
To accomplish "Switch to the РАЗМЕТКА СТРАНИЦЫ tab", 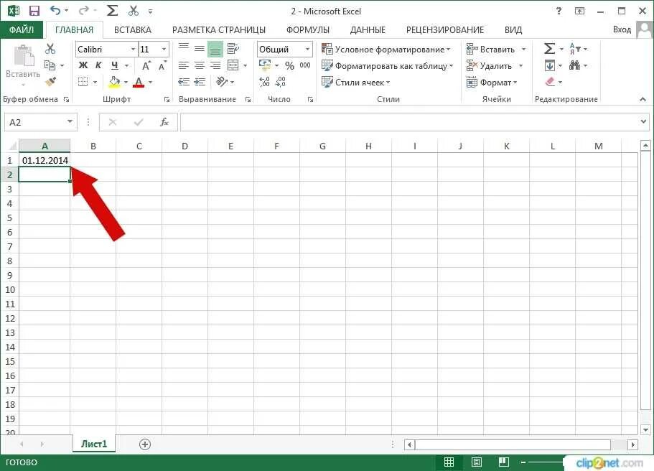I will [218, 29].
